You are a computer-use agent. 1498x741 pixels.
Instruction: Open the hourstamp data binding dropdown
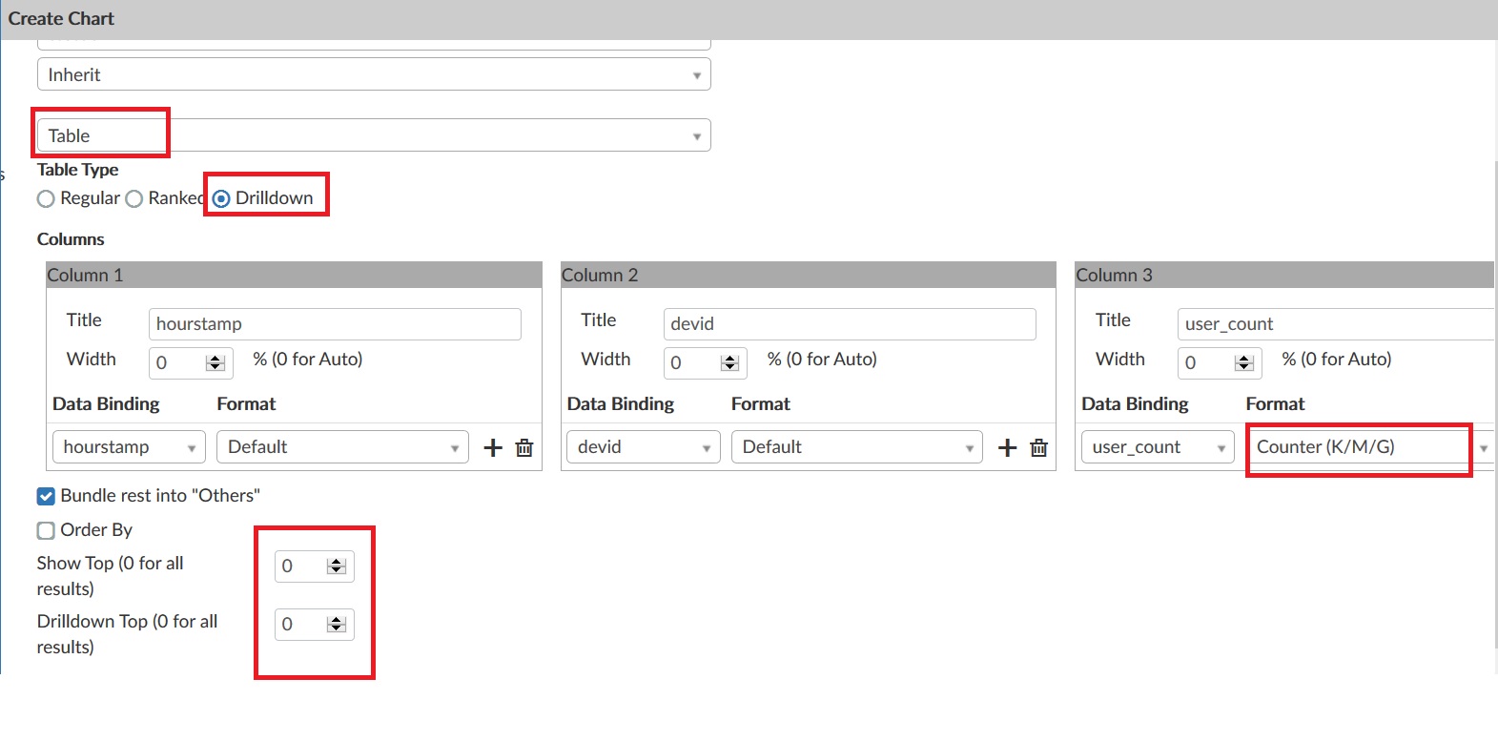pyautogui.click(x=129, y=447)
